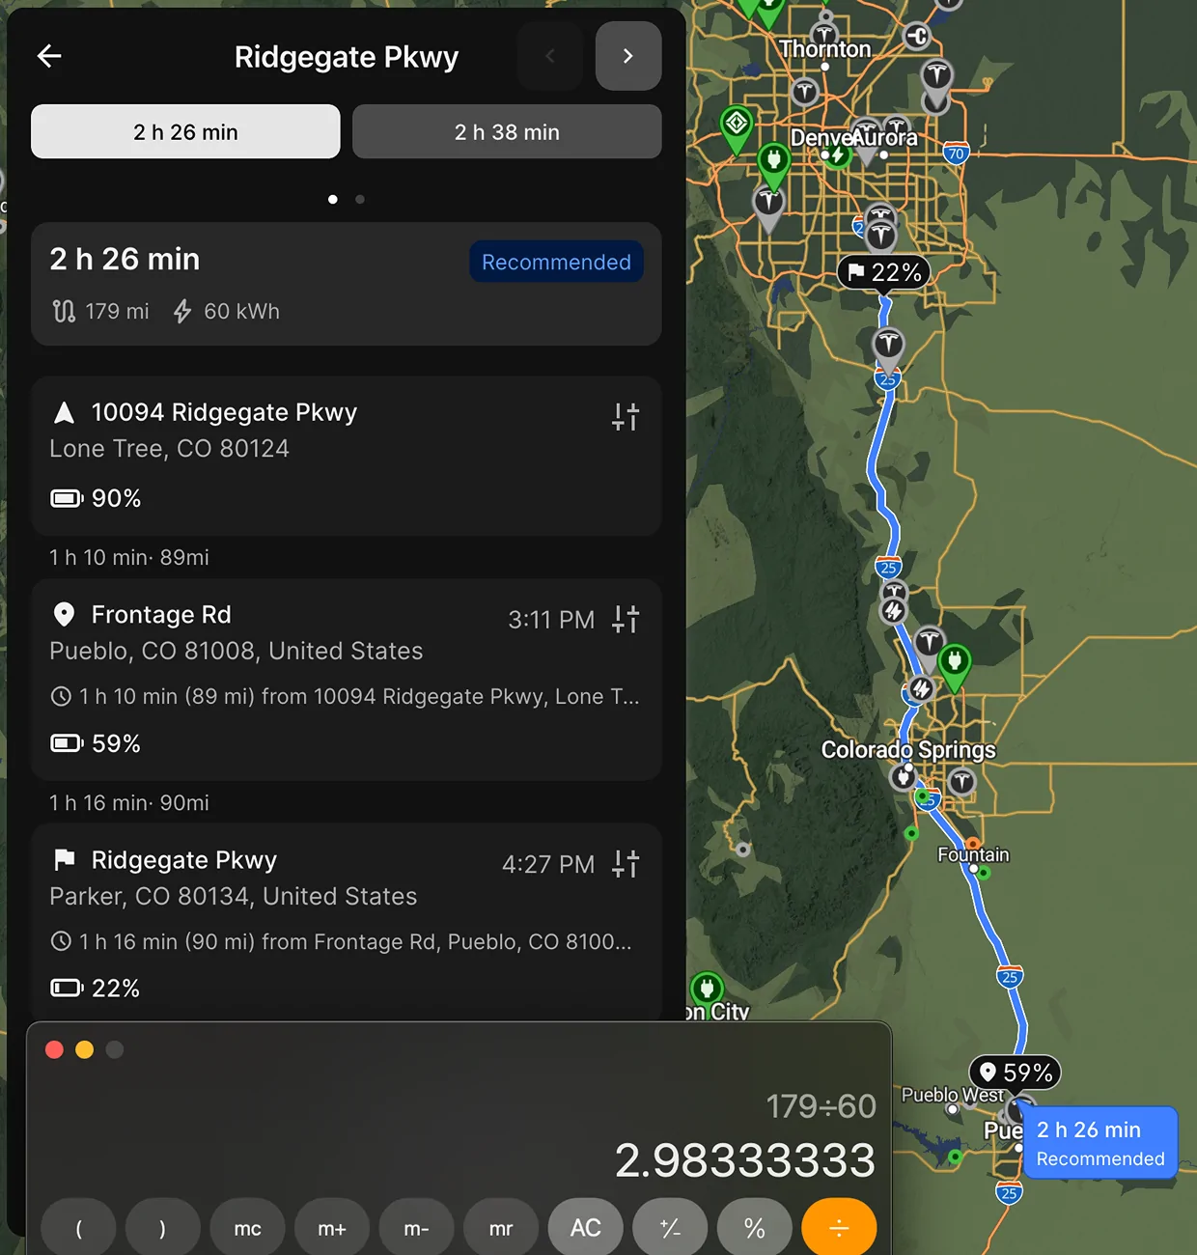Click the Fountain map label
The height and width of the screenshot is (1255, 1197).
[973, 854]
